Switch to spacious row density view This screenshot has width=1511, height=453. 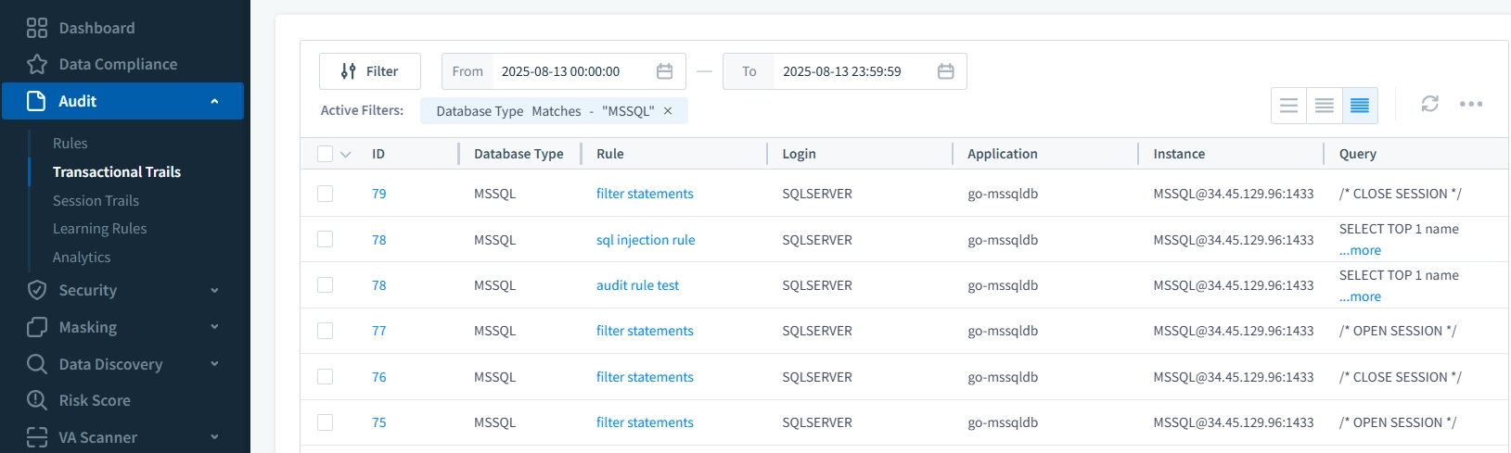(1288, 106)
